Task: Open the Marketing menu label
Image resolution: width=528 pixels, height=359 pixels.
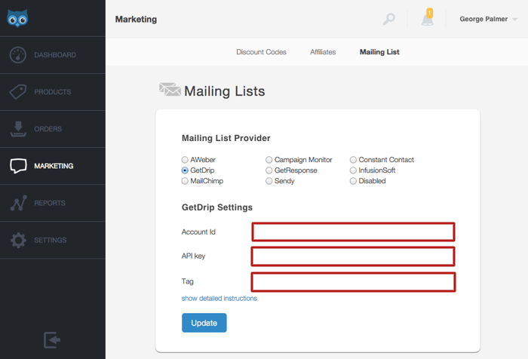Action: point(54,166)
